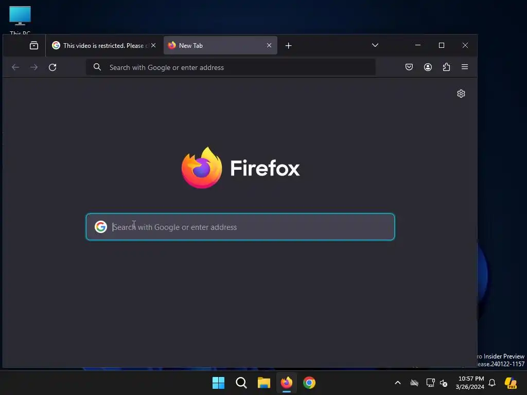Viewport: 527px width, 395px height.
Task: Launch Google Chrome from the taskbar
Action: pos(309,383)
